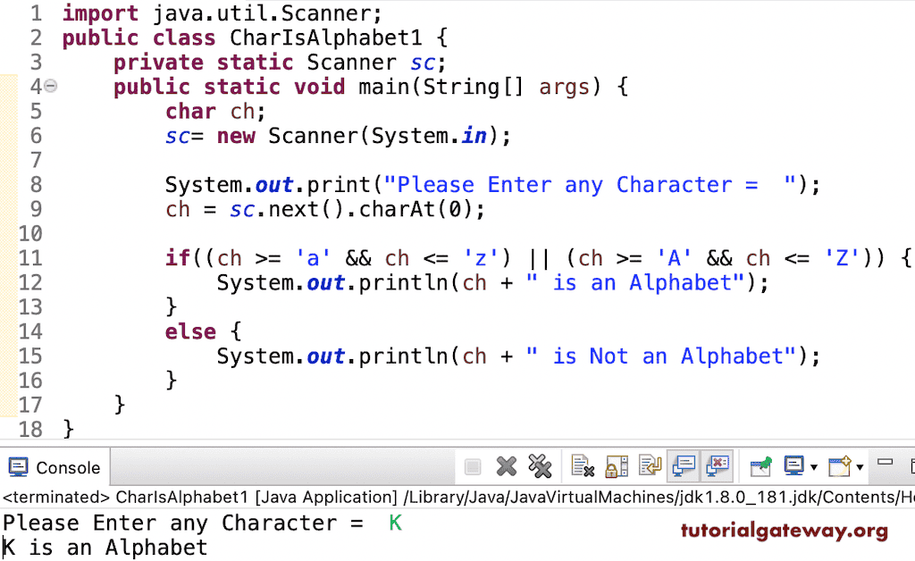Click the Terminate process icon in the console toolbar

[472, 465]
